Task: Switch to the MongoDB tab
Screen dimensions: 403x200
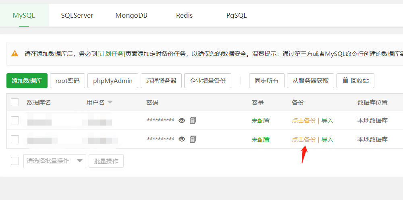Action: (131, 16)
